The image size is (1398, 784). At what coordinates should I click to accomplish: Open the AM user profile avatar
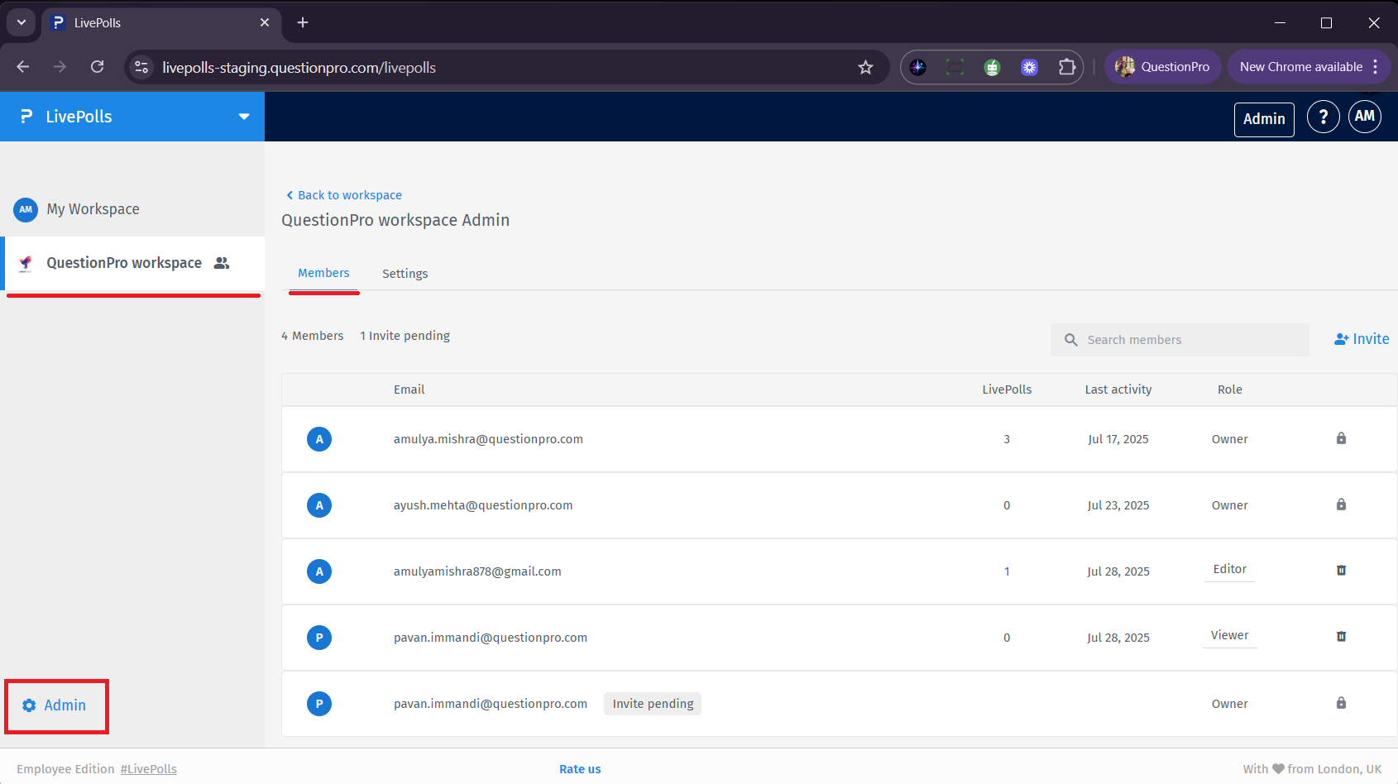1364,117
